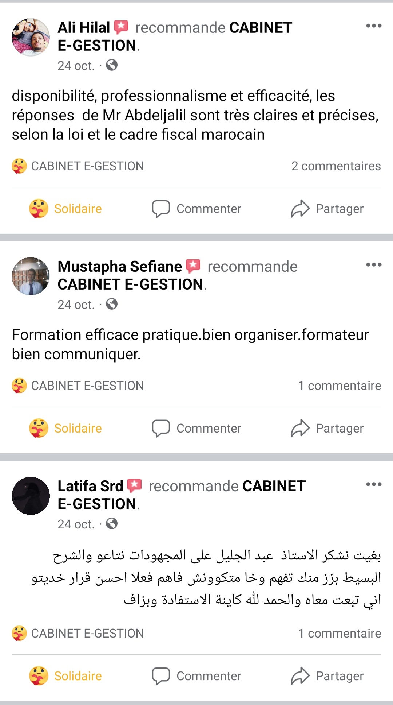
Task: Open Latifa Srd's dark profile photo
Action: 31,496
